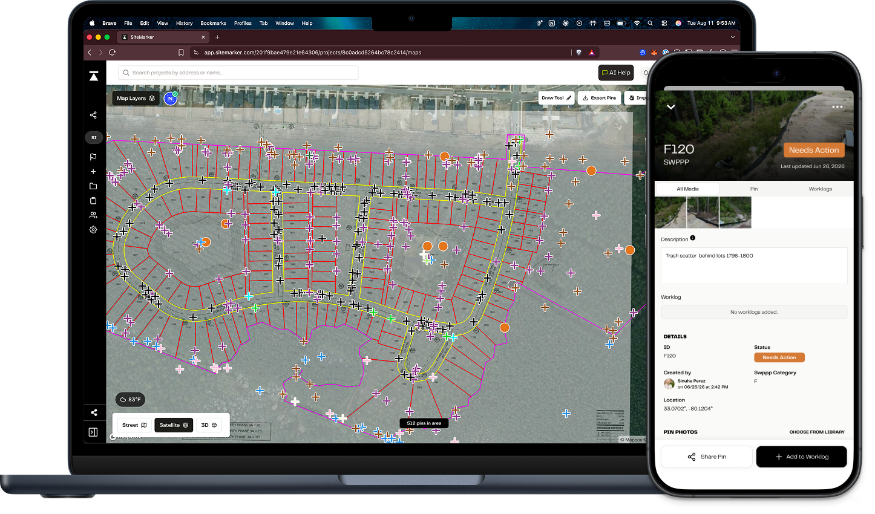This screenshot has width=875, height=514.
Task: Click the Share Pin button on phone
Action: (x=707, y=457)
